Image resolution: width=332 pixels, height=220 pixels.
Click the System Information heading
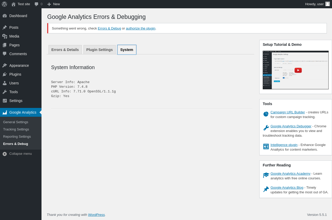coord(73,68)
